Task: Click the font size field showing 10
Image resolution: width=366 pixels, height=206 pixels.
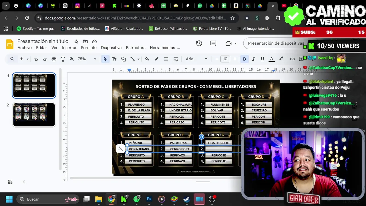Action: 225,59
